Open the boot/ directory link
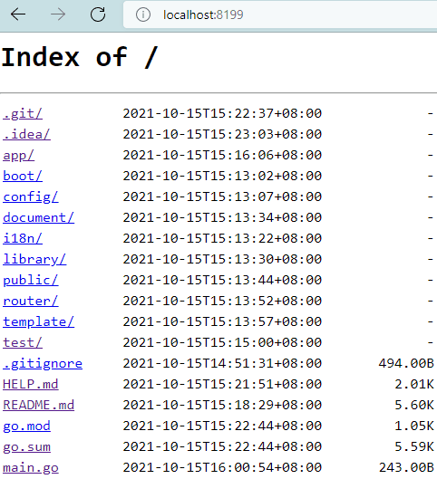This screenshot has width=437, height=479. point(23,176)
